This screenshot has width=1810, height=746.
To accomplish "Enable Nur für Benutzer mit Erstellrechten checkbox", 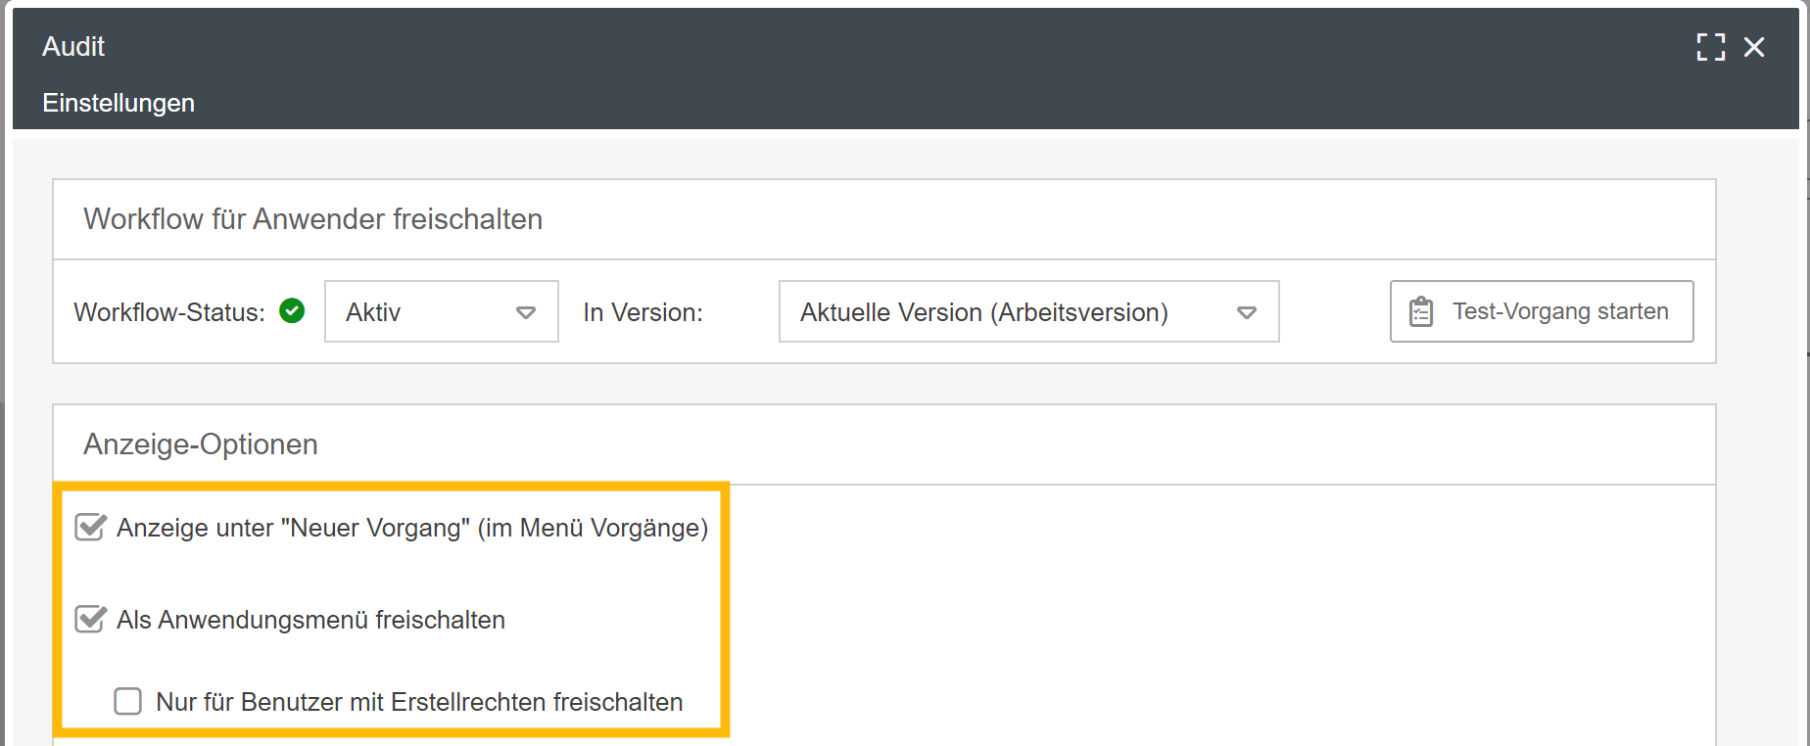I will coord(128,701).
